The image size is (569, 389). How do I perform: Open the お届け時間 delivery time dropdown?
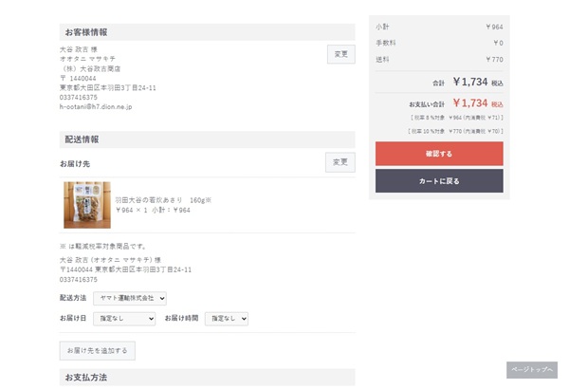pos(227,319)
